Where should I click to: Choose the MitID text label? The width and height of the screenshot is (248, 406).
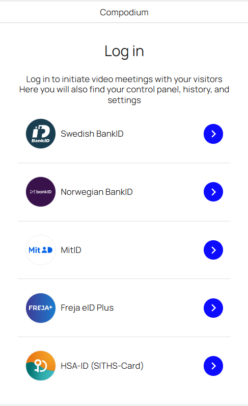[x=71, y=250]
